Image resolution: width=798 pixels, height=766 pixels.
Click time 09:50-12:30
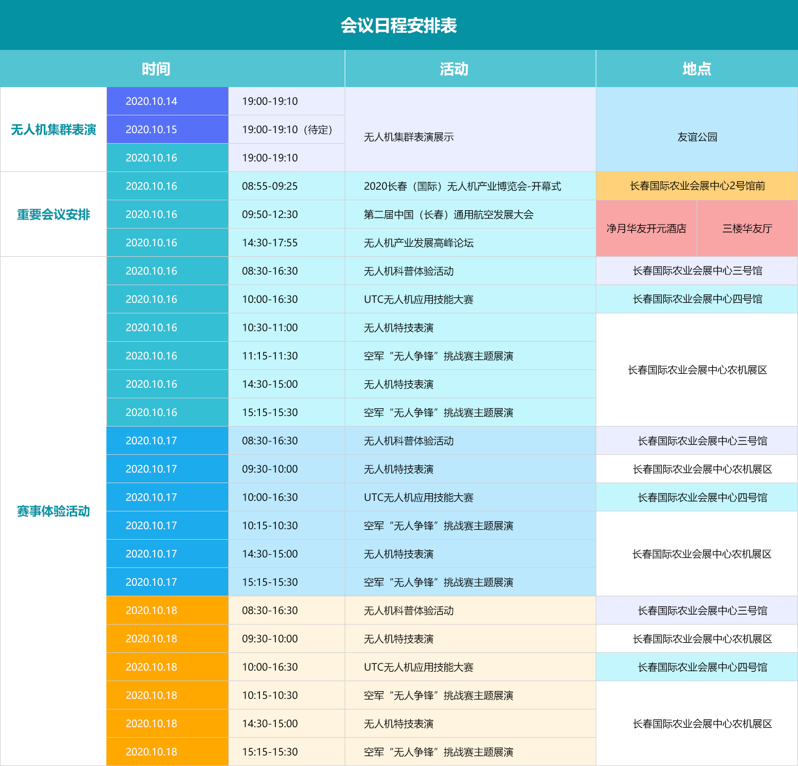point(287,214)
